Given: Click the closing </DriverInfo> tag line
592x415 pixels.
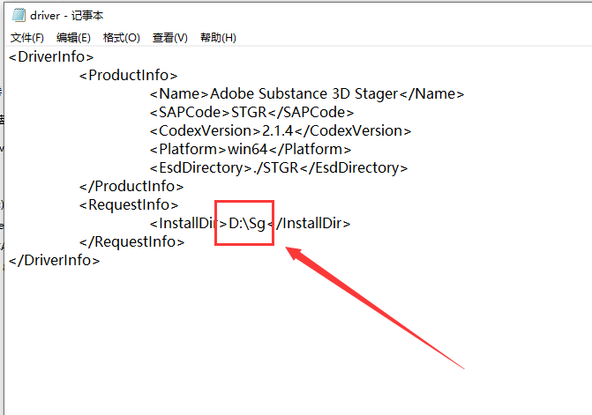Looking at the screenshot, I should (54, 260).
